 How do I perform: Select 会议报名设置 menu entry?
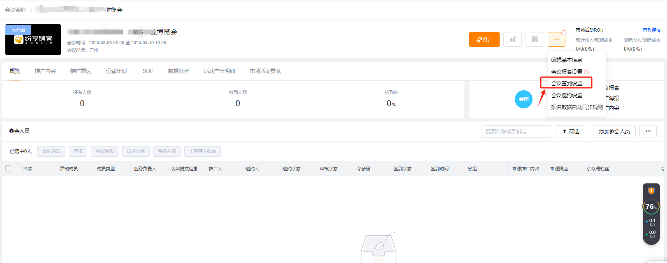(x=567, y=72)
